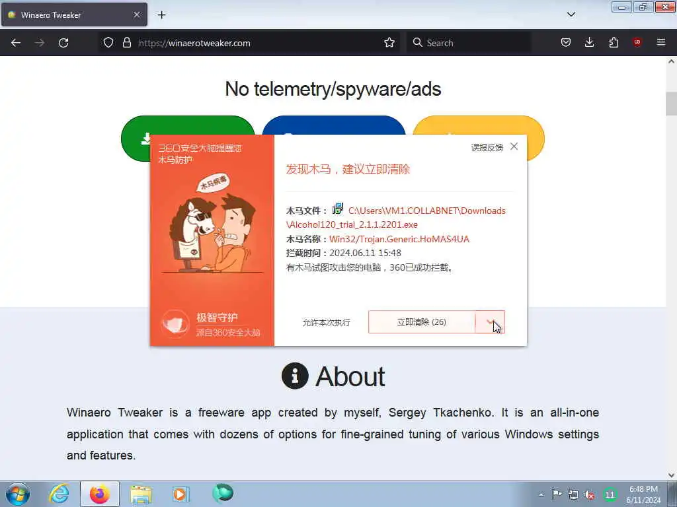Open the Firefox hamburger menu
Viewport: 677px width, 507px height.
pos(661,42)
